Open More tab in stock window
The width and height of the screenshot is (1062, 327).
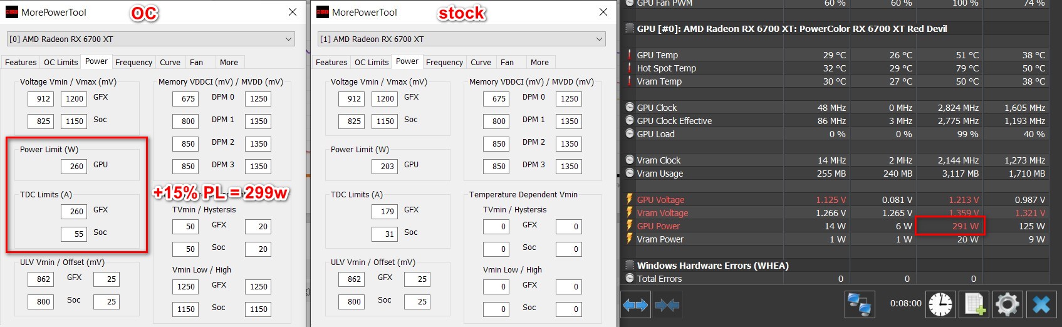pos(539,62)
